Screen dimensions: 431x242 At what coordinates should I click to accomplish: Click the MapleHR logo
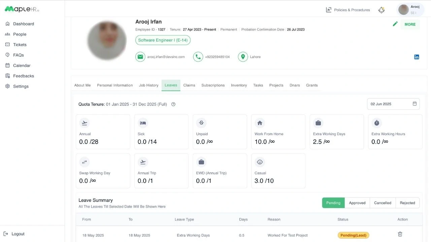point(22,9)
